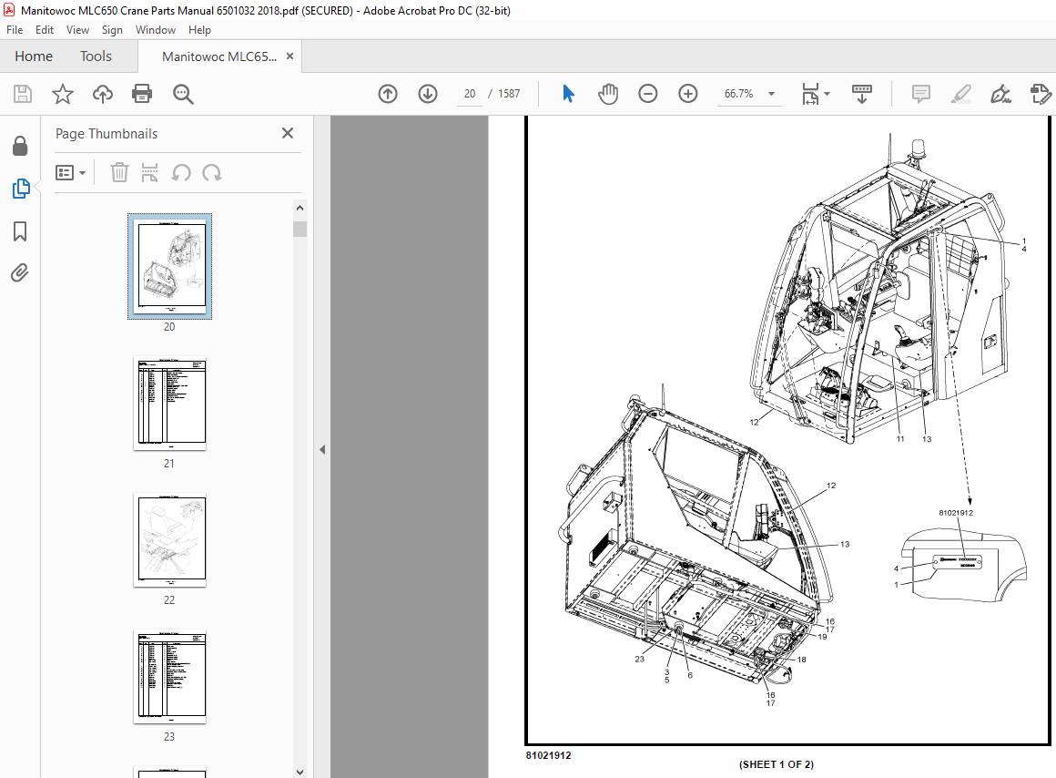The height and width of the screenshot is (778, 1056).
Task: Select the arrow Selection tool
Action: tap(568, 94)
